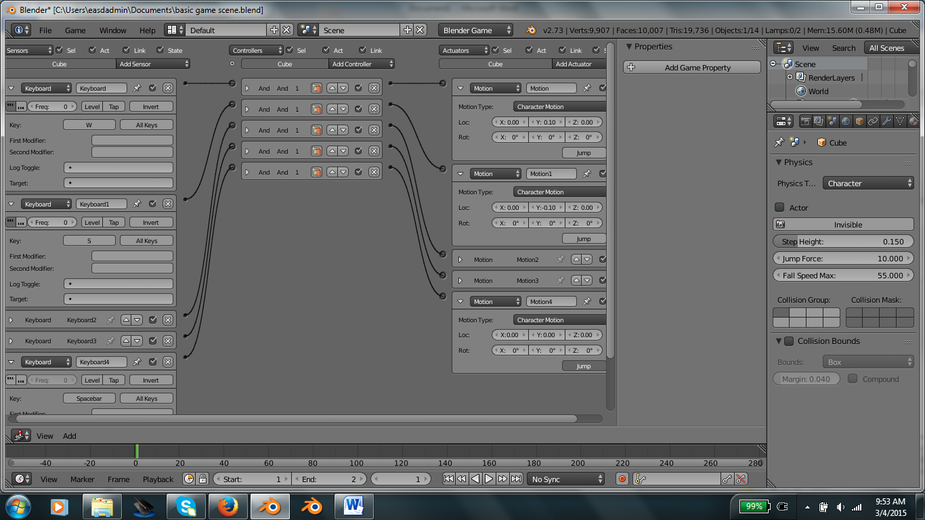Click the Info editor type icon
This screenshot has height=520, width=925.
click(x=21, y=30)
